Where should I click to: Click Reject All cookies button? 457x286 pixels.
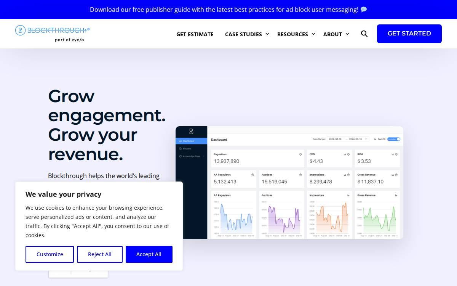[x=100, y=254]
